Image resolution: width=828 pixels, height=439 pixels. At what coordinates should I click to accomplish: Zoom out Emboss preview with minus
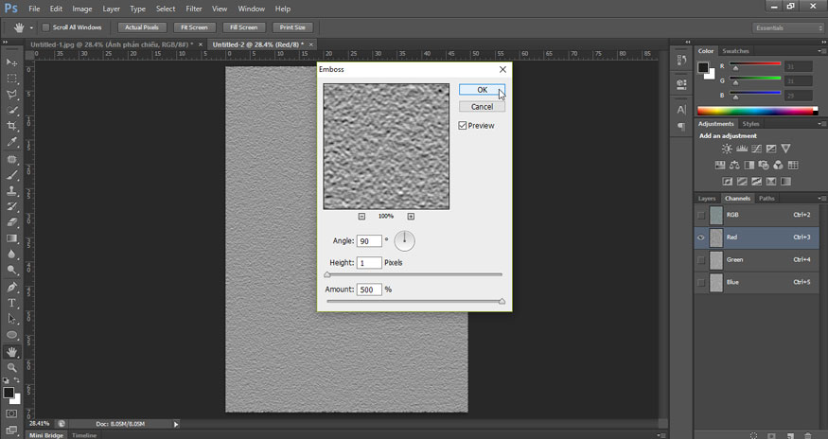tap(361, 216)
